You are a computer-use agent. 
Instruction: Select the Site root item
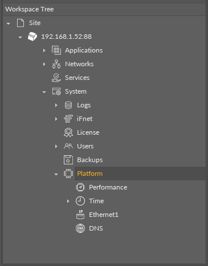35,23
